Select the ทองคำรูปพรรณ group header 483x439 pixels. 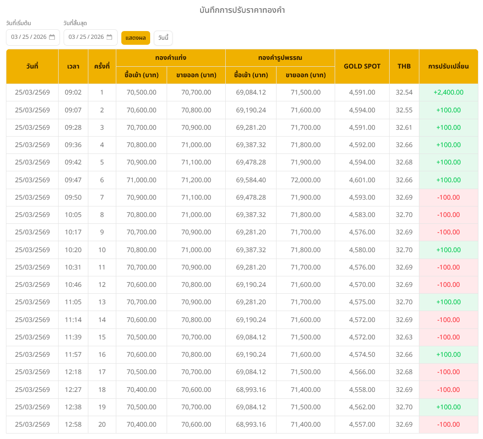pos(280,58)
